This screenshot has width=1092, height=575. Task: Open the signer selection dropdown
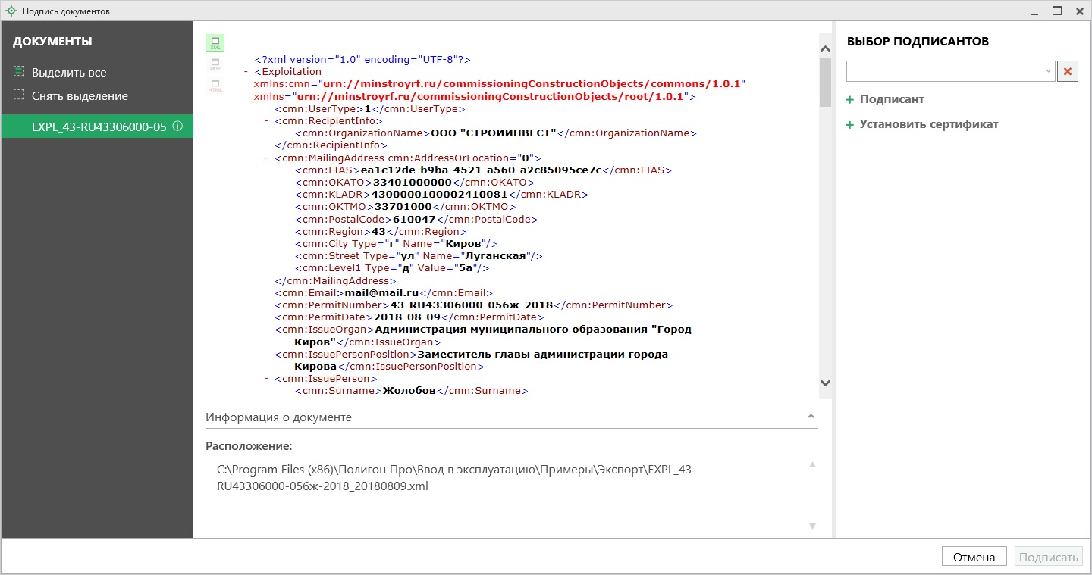(1049, 71)
